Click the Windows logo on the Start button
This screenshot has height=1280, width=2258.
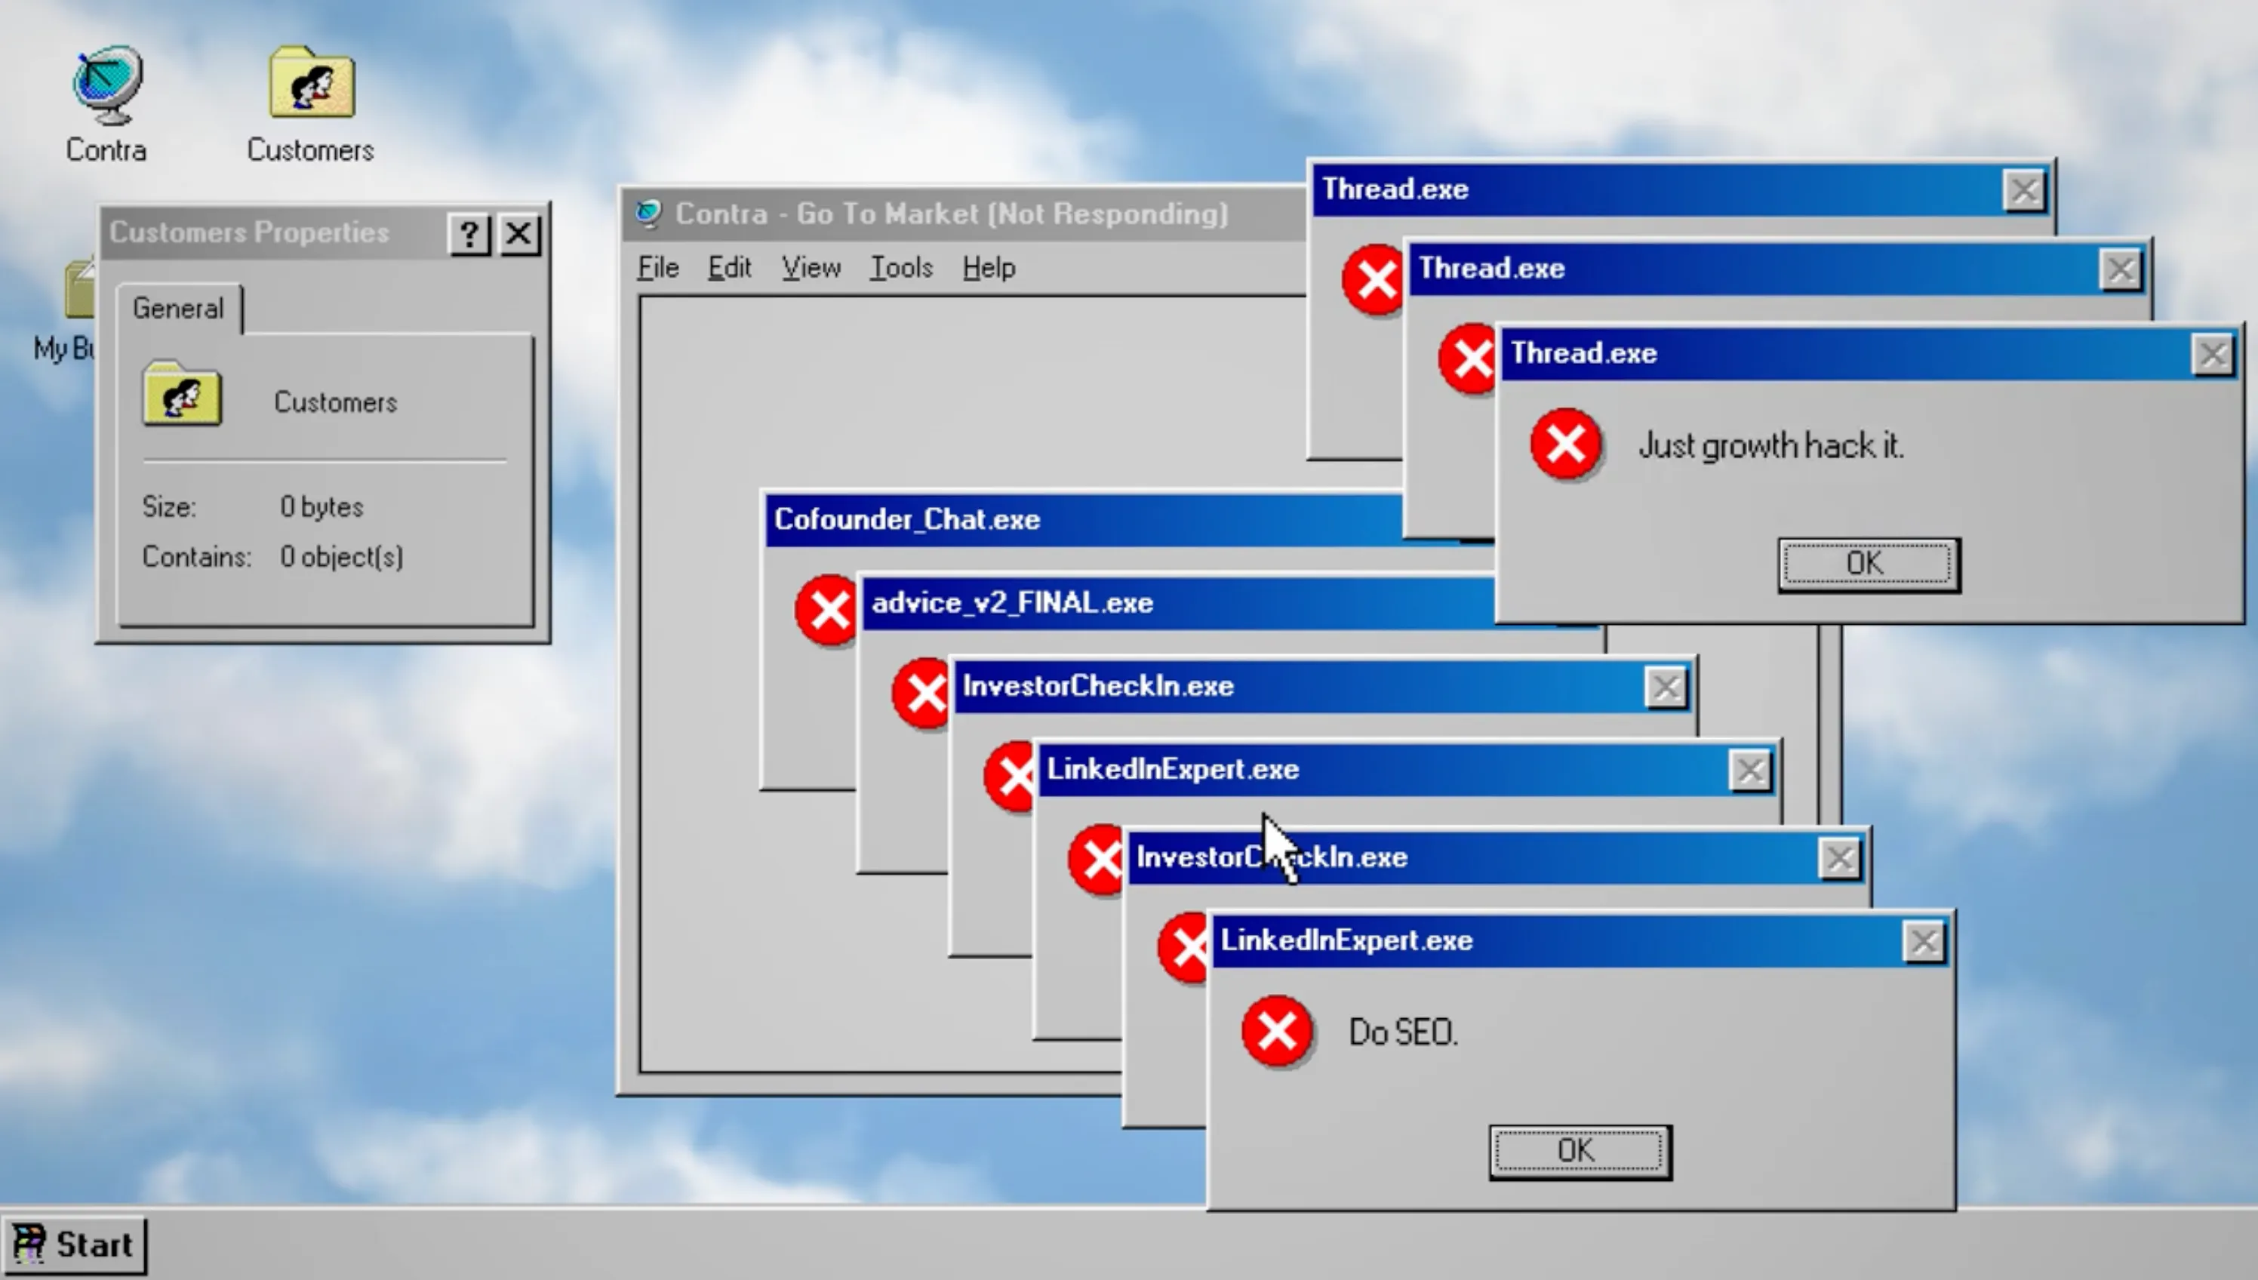click(x=29, y=1244)
